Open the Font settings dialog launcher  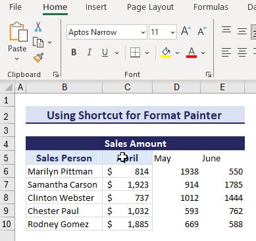[209, 74]
